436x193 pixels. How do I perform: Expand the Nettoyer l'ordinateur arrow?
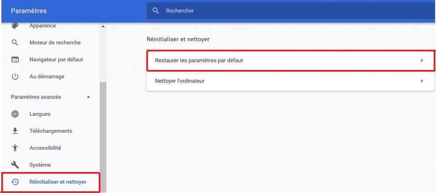[x=422, y=81]
